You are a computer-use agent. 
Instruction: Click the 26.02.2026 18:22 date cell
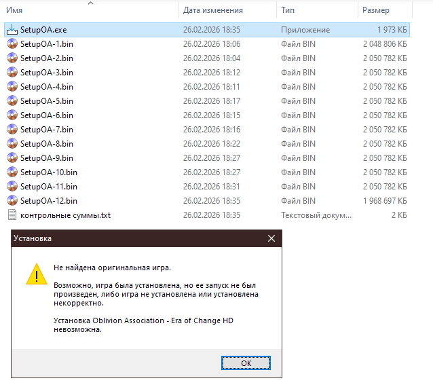click(x=212, y=144)
